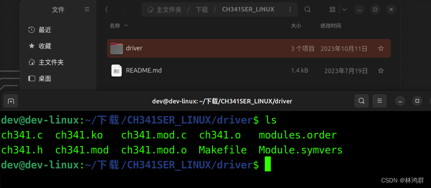This screenshot has height=188, width=431.
Task: Open the terminal hamburger menu
Action: tap(380, 101)
